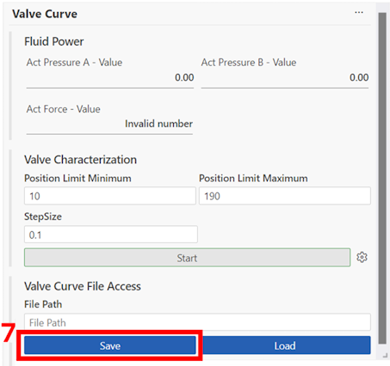This screenshot has width=390, height=366.
Task: Edit the Position Limit Minimum field
Action: (110, 196)
